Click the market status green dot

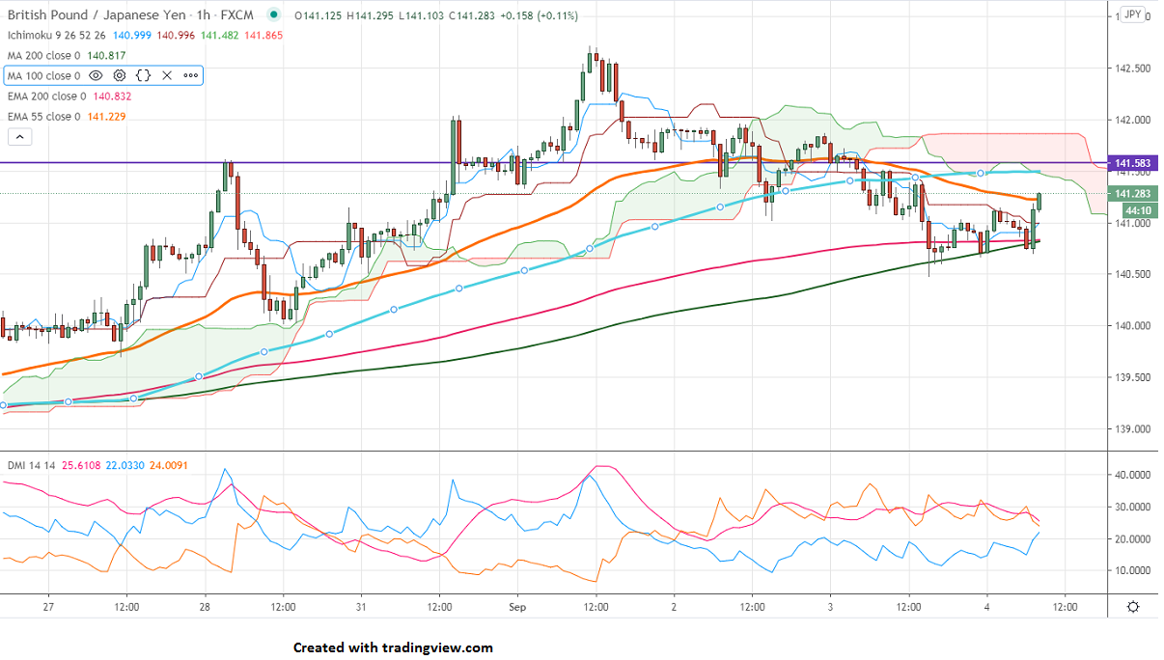pos(275,14)
